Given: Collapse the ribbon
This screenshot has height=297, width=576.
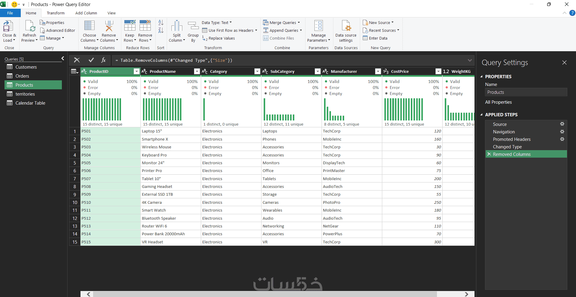Looking at the screenshot, I should pos(564,13).
